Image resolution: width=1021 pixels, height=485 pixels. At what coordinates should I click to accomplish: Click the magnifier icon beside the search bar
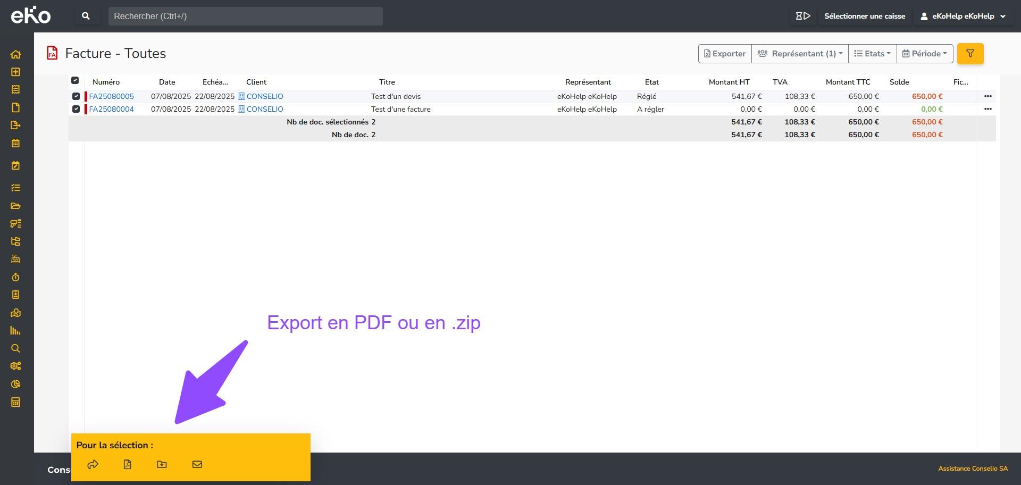(86, 16)
